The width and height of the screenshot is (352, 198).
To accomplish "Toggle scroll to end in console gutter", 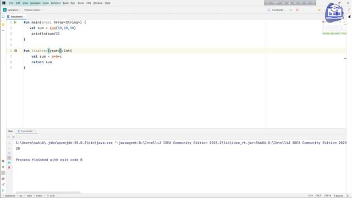I will [9, 158].
